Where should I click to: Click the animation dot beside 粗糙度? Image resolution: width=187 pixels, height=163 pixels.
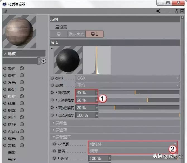tap(52, 92)
